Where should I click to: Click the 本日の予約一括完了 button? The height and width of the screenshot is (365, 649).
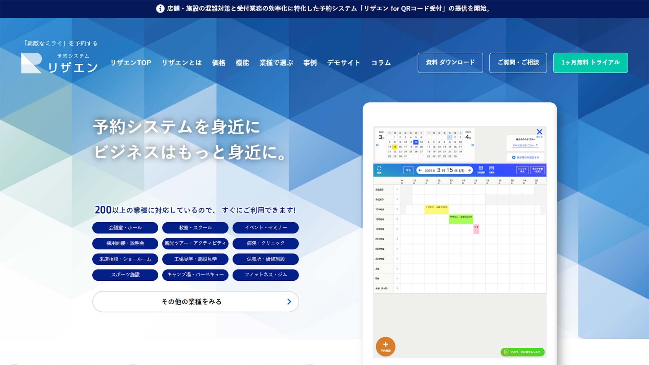(537, 170)
